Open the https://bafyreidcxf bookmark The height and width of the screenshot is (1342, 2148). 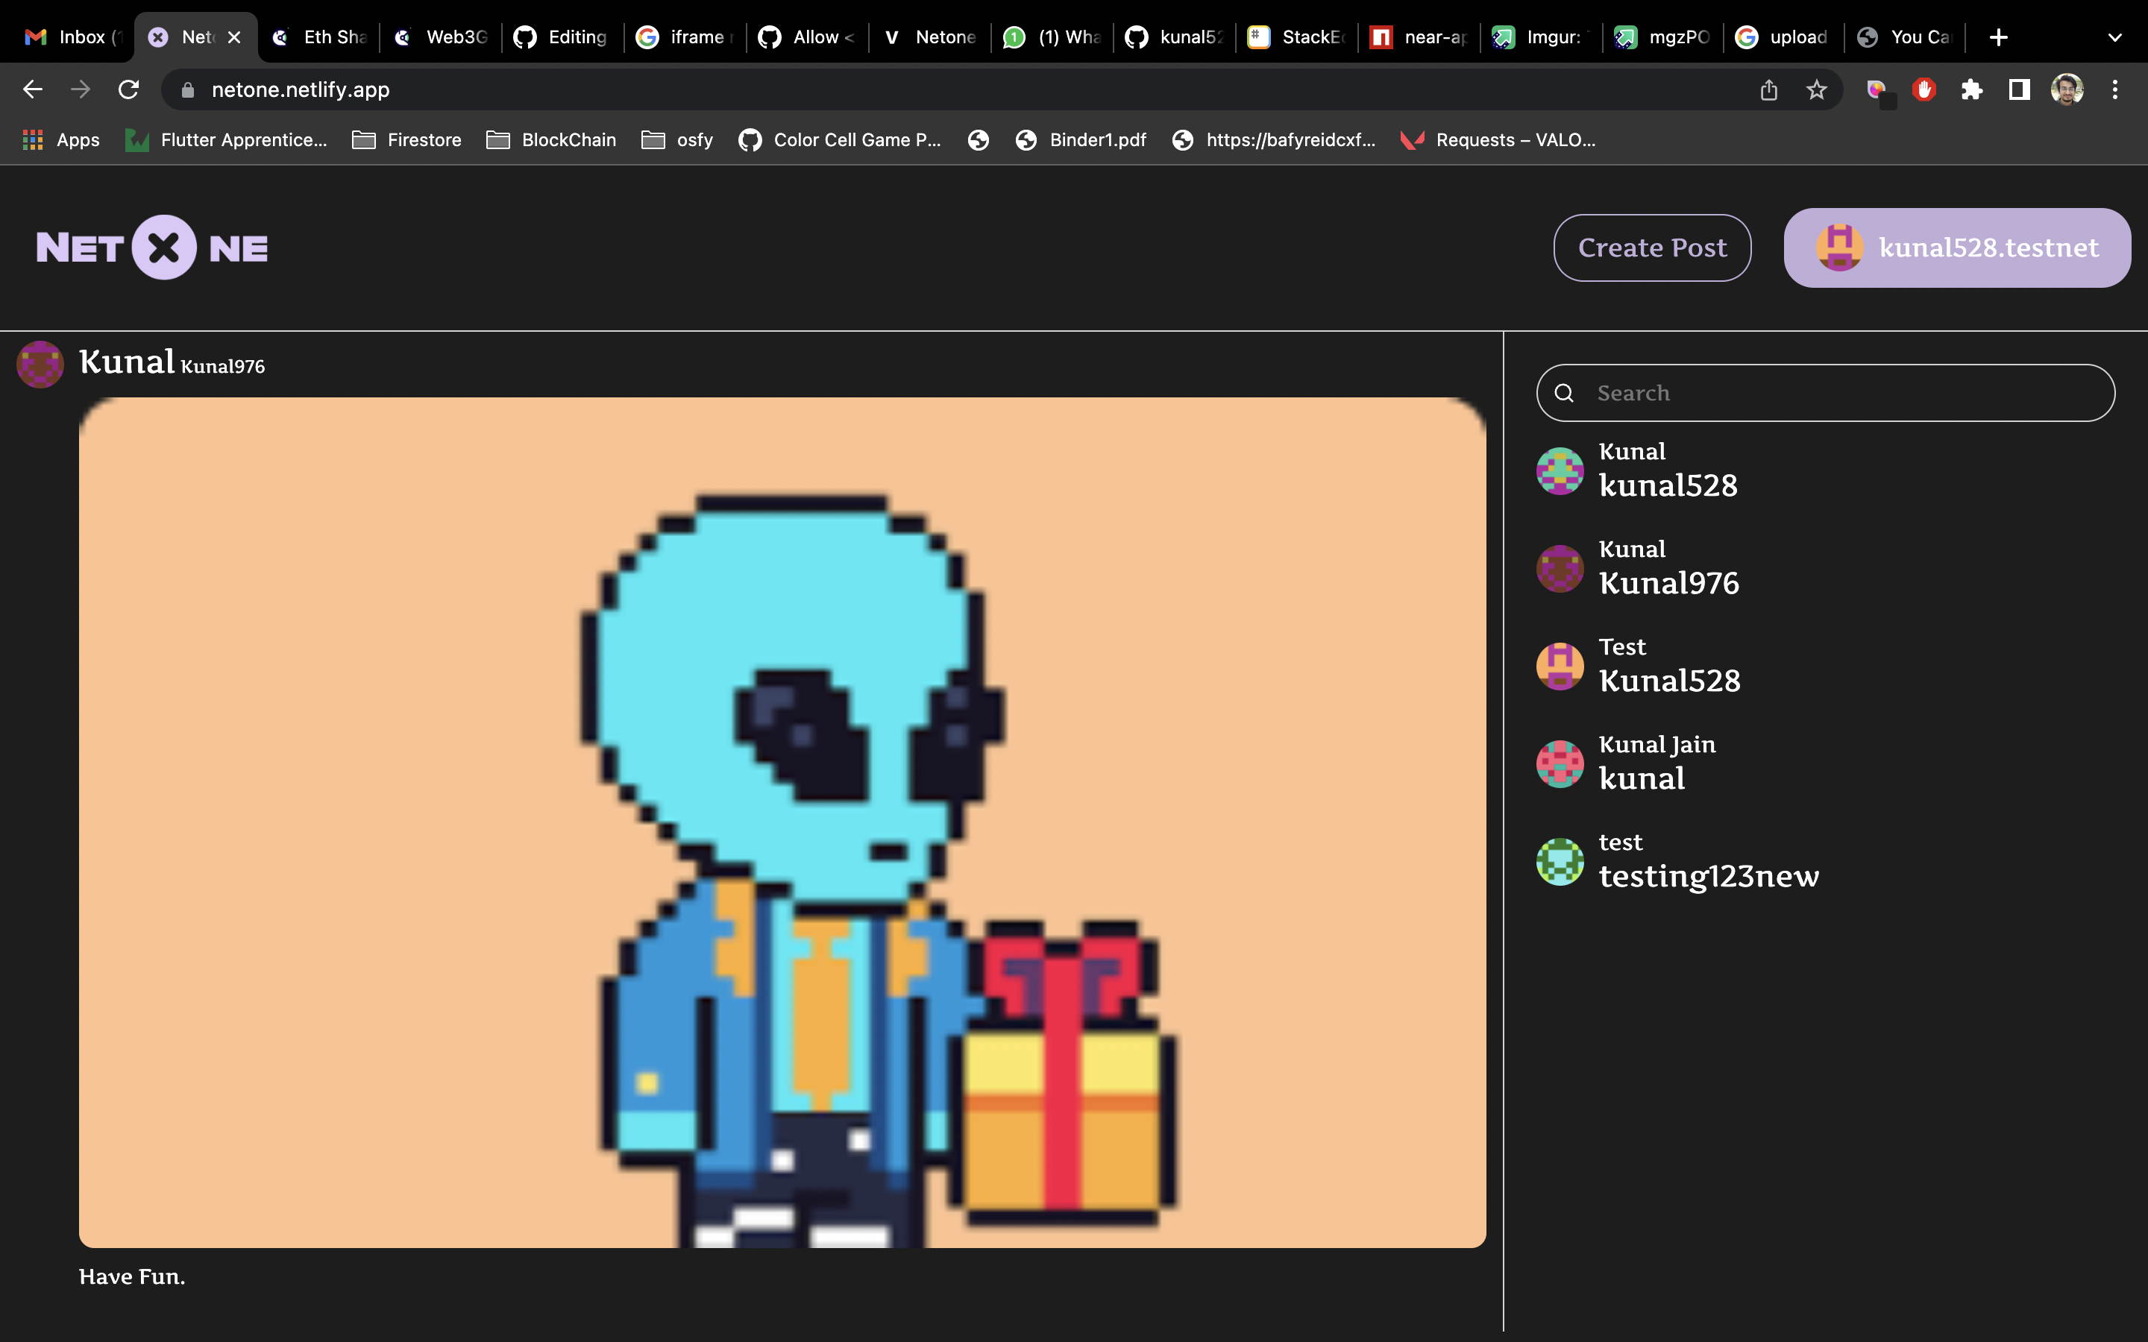(1274, 139)
